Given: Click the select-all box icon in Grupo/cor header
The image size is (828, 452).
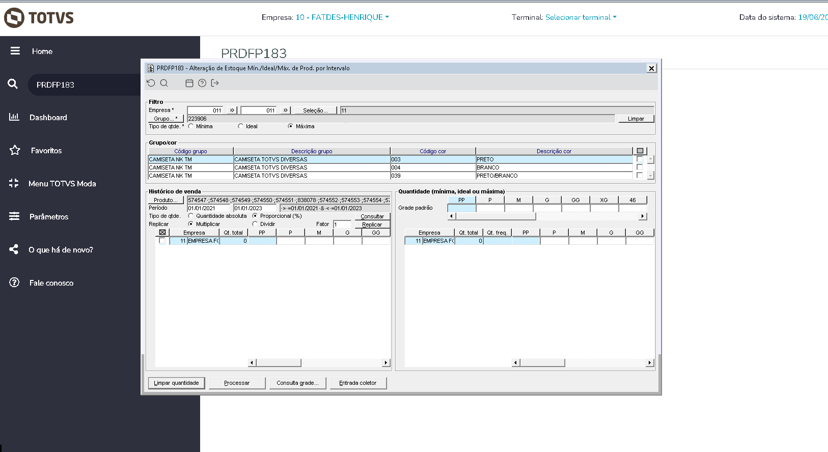Looking at the screenshot, I should click(x=640, y=151).
